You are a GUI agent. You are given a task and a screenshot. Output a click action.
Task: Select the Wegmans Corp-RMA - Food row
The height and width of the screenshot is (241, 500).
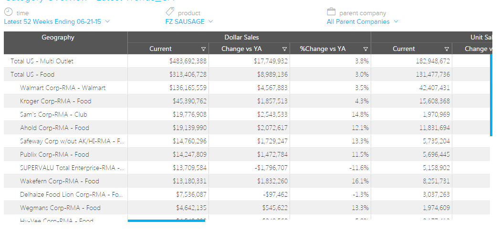point(60,208)
